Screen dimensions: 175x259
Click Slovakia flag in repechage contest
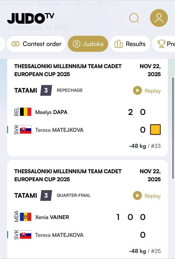click(x=26, y=130)
